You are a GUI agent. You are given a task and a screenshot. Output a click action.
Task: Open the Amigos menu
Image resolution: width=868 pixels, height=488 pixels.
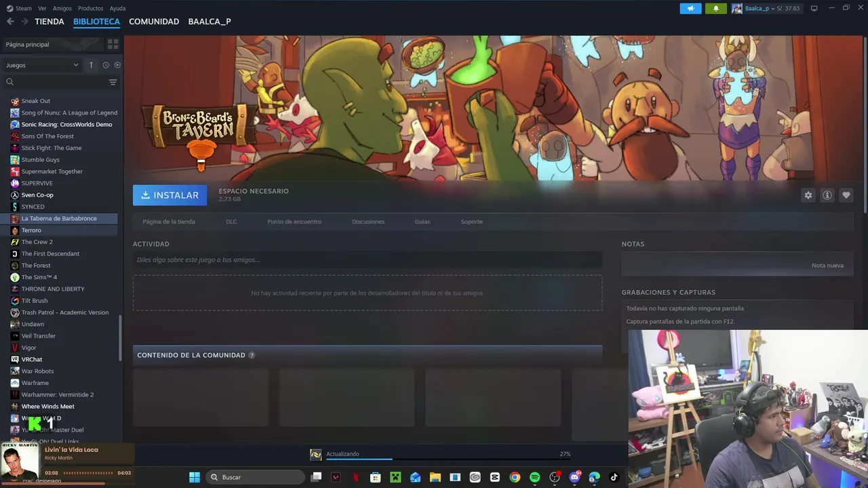click(x=62, y=8)
